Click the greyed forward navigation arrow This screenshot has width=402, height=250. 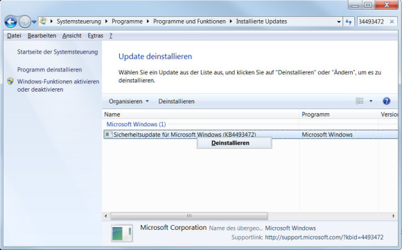25,22
